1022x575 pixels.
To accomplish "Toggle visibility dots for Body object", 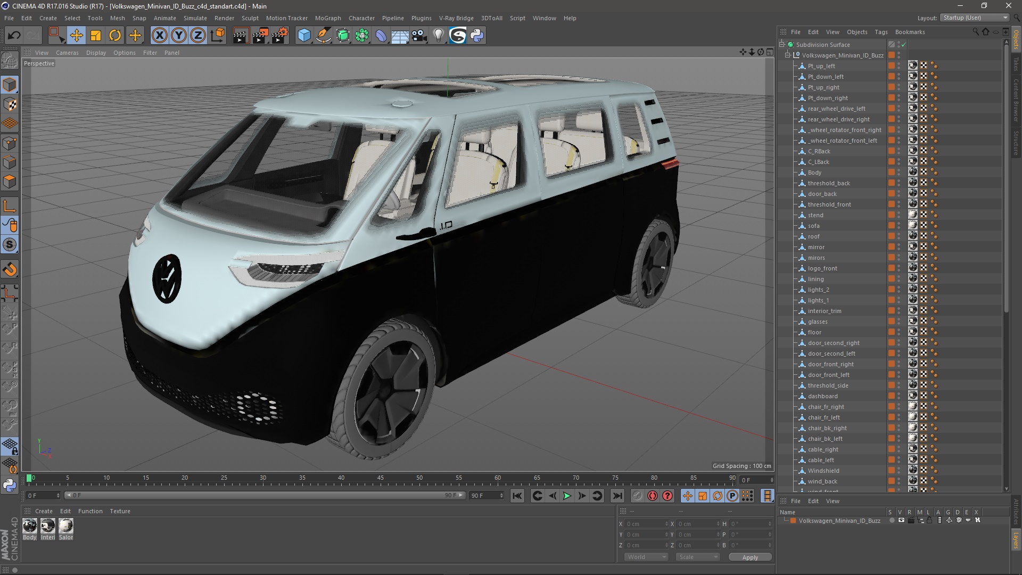I will click(899, 172).
